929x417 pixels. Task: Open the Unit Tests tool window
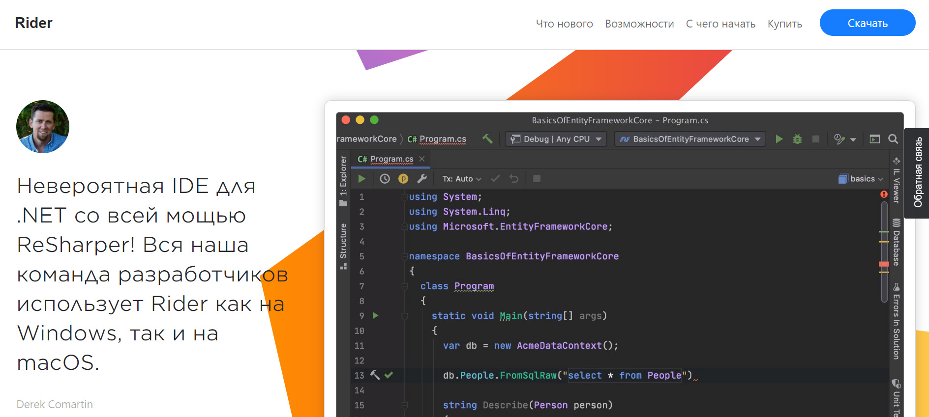tap(897, 397)
